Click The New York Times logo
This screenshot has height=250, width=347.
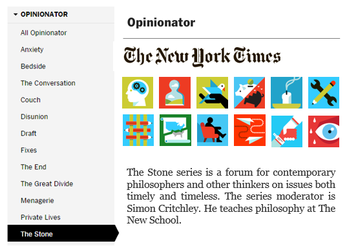point(202,57)
